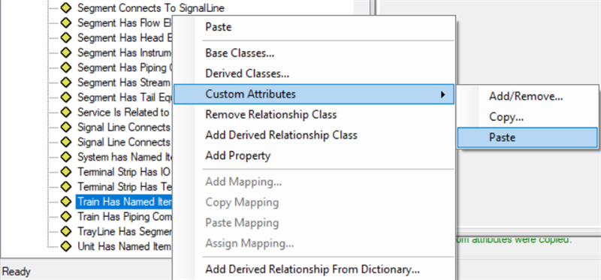
Task: Click the diamond icon next to Train Has Named Item
Action: [x=66, y=201]
